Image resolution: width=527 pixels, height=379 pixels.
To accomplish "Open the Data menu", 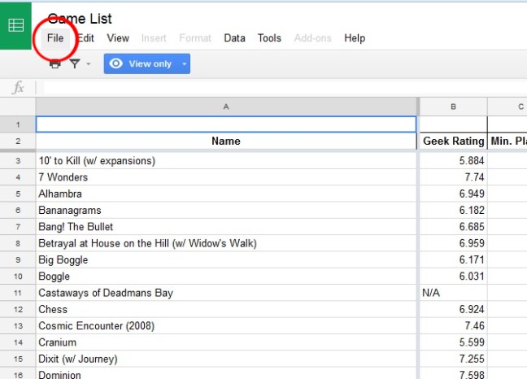I will pyautogui.click(x=235, y=38).
